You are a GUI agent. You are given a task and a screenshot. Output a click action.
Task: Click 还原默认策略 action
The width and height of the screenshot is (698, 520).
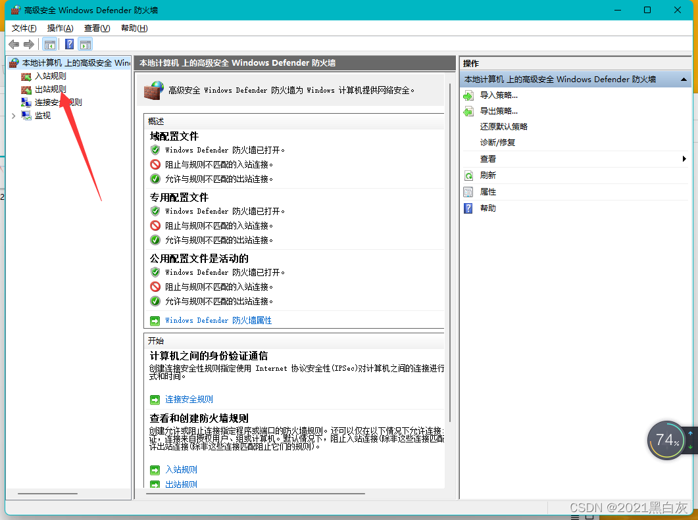point(503,127)
